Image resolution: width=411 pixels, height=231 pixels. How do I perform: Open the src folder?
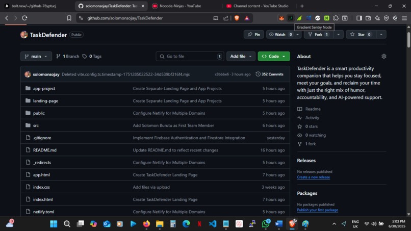(36, 125)
